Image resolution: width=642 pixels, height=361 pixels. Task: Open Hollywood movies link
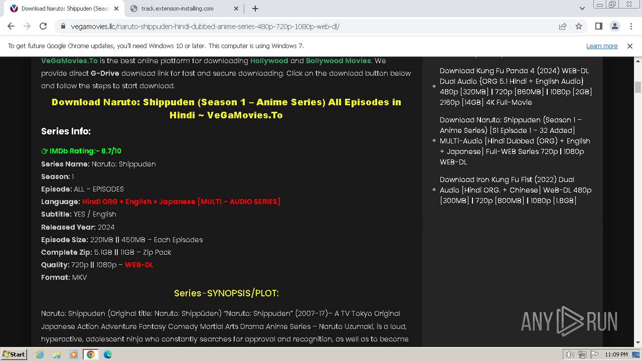click(269, 61)
